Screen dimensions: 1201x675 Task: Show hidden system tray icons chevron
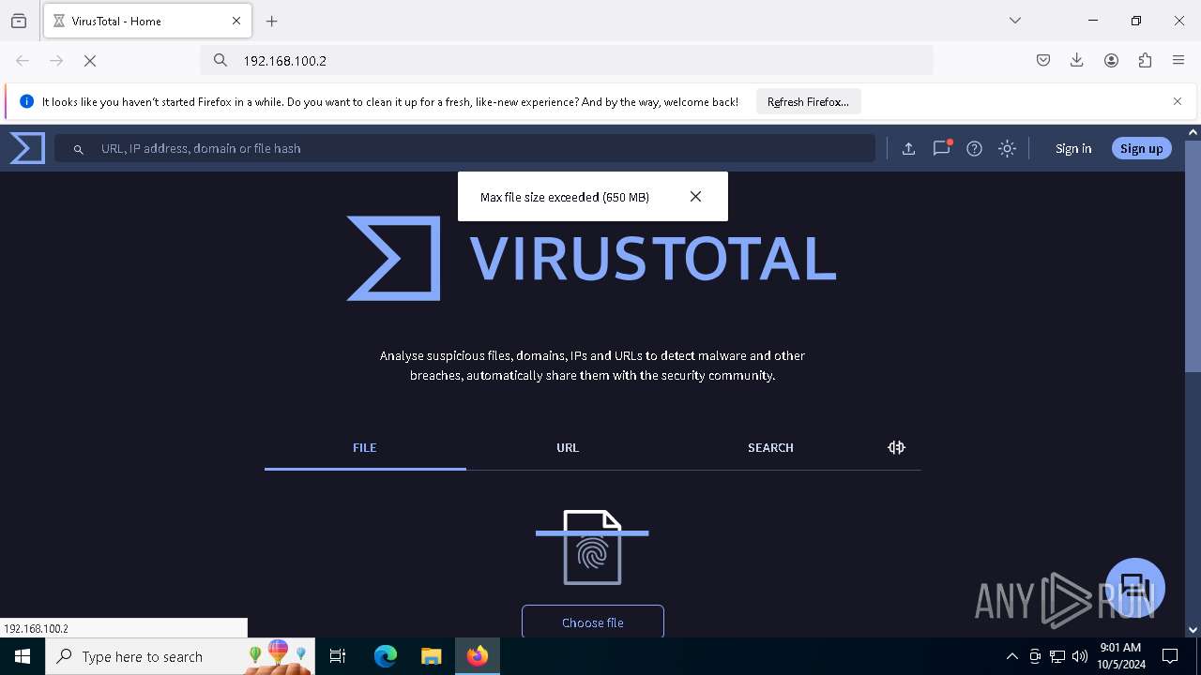(1011, 656)
